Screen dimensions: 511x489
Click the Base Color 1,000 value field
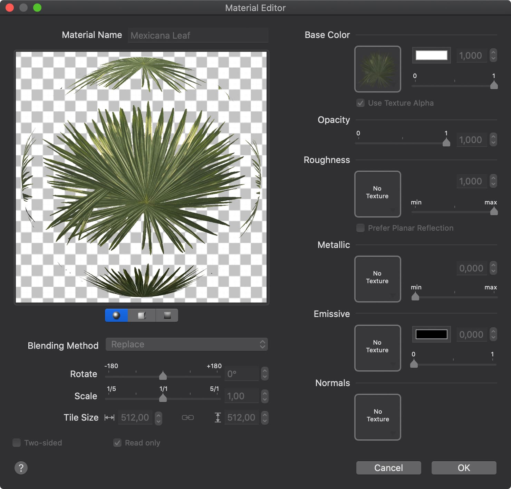472,55
